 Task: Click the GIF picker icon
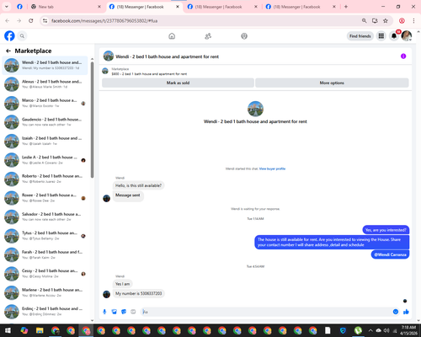tap(133, 312)
